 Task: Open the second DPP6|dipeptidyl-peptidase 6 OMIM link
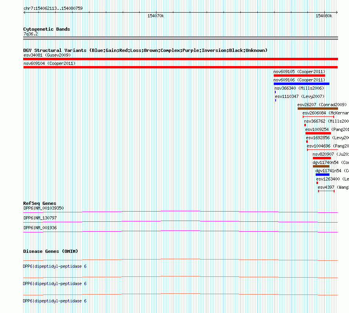point(55,284)
